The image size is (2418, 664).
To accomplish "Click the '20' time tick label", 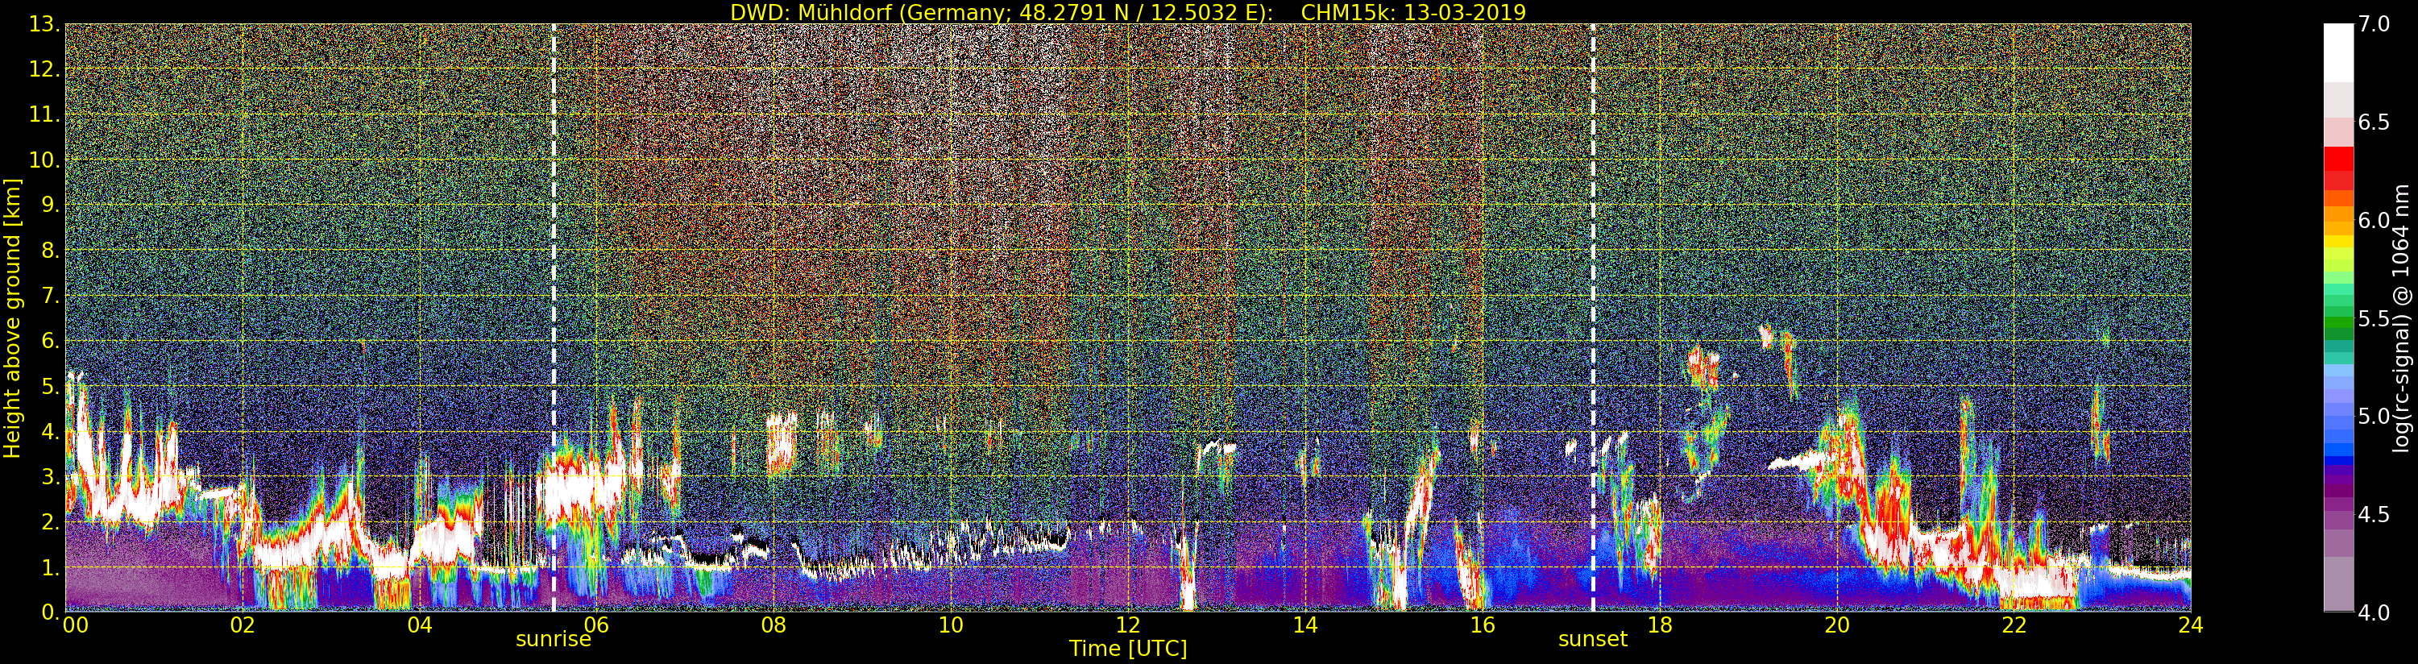I will click(1837, 625).
